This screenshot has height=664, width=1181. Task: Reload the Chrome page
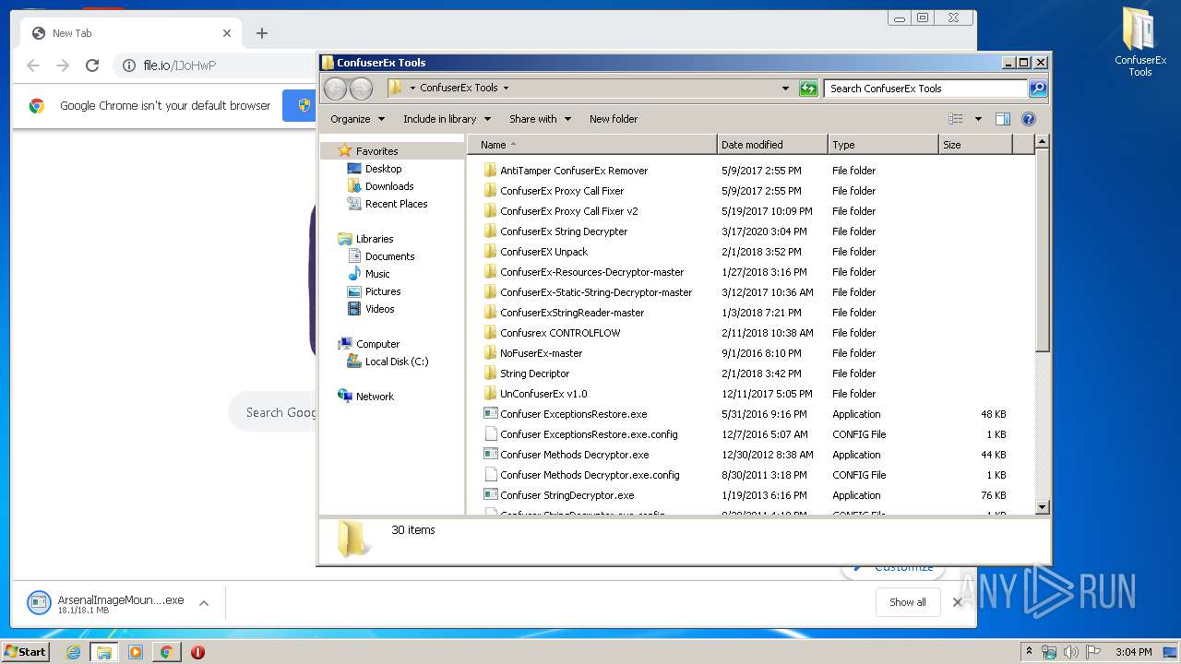click(x=91, y=65)
